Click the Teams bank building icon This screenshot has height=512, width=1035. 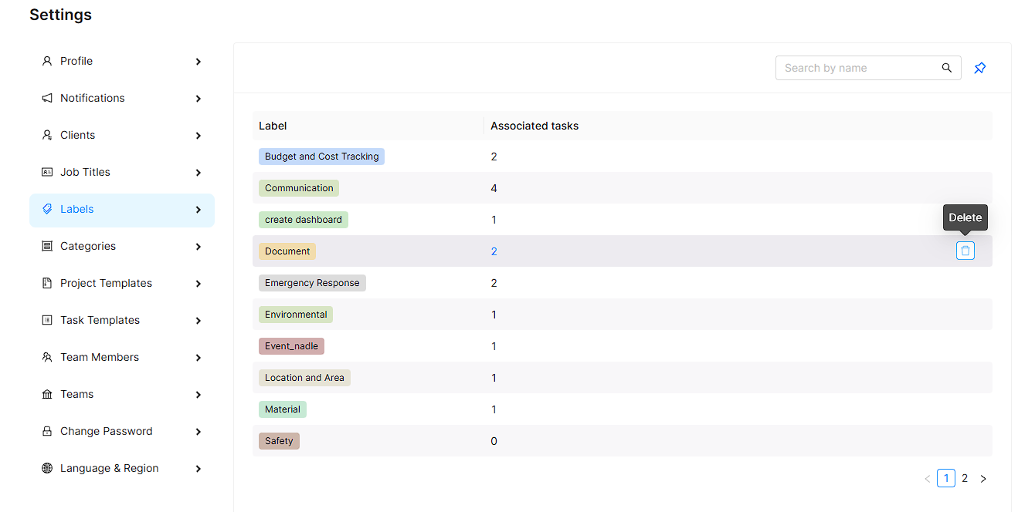(47, 394)
